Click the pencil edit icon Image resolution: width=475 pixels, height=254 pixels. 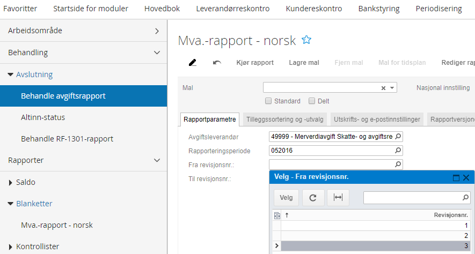pos(193,63)
